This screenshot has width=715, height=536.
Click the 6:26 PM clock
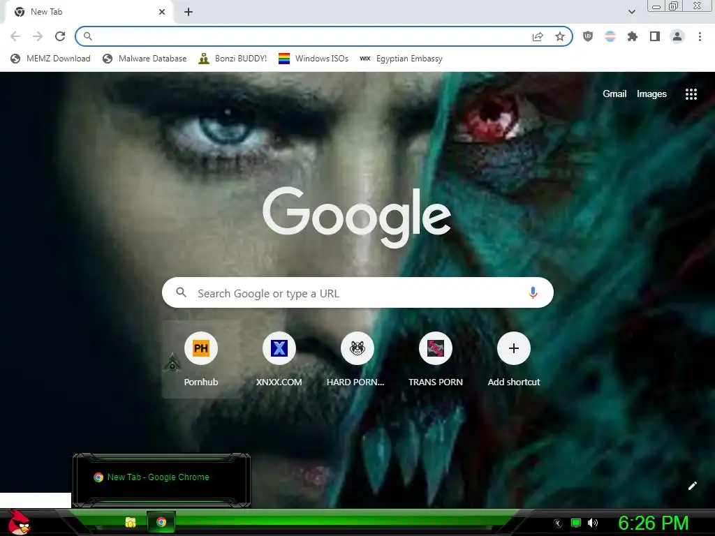pos(653,523)
